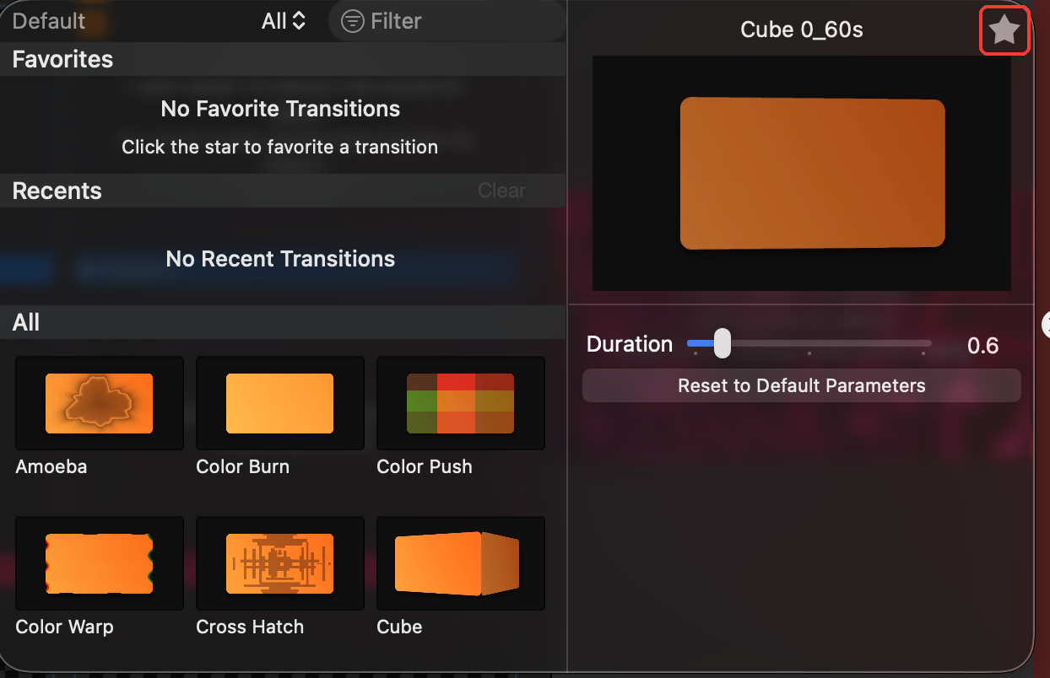Select the Color Push transition thumbnail
The width and height of the screenshot is (1050, 678).
pos(461,403)
